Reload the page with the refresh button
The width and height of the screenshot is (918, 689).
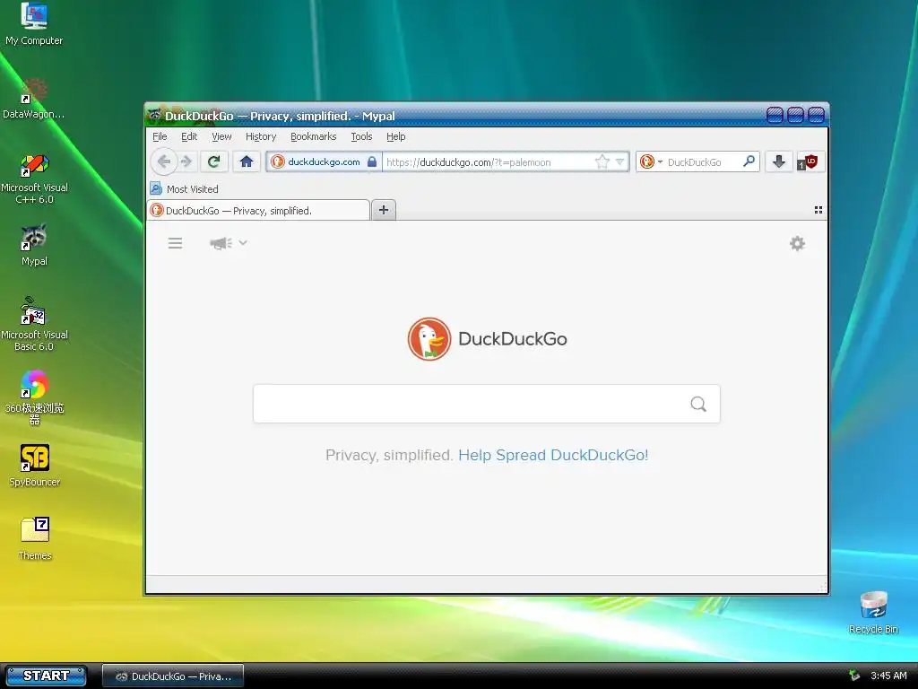[x=213, y=161]
